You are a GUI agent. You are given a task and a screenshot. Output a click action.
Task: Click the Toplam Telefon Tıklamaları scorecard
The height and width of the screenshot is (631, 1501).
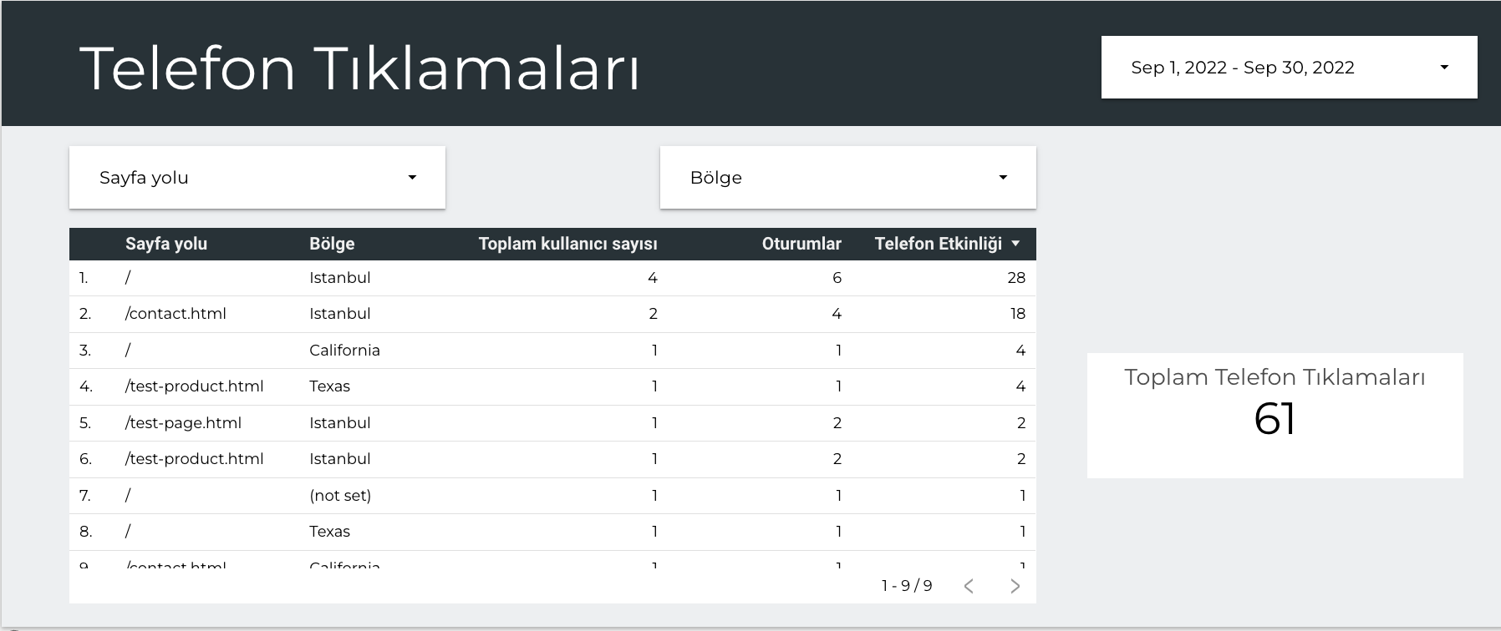[1275, 415]
